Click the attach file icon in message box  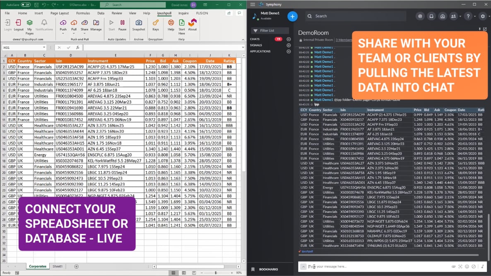pyautogui.click(x=453, y=266)
